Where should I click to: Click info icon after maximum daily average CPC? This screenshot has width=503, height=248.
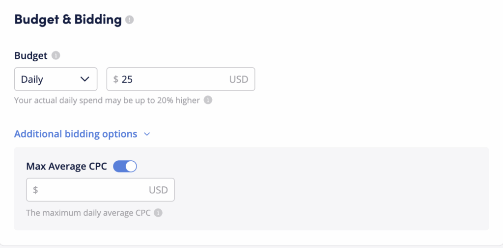[158, 213]
